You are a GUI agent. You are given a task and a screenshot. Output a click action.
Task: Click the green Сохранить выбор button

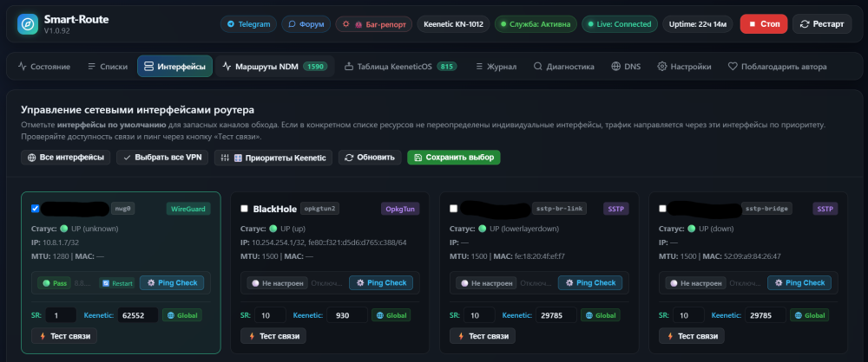(x=454, y=158)
